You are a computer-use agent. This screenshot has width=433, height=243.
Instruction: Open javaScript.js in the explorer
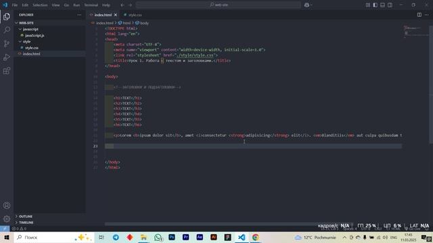coord(35,36)
